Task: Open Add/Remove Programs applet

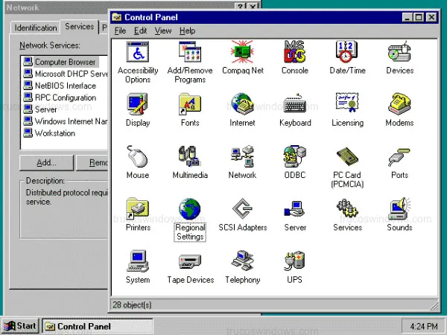Action: click(190, 53)
